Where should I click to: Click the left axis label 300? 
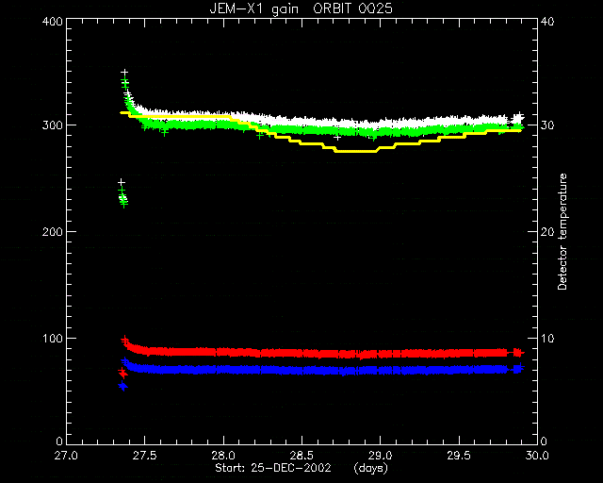pyautogui.click(x=53, y=125)
